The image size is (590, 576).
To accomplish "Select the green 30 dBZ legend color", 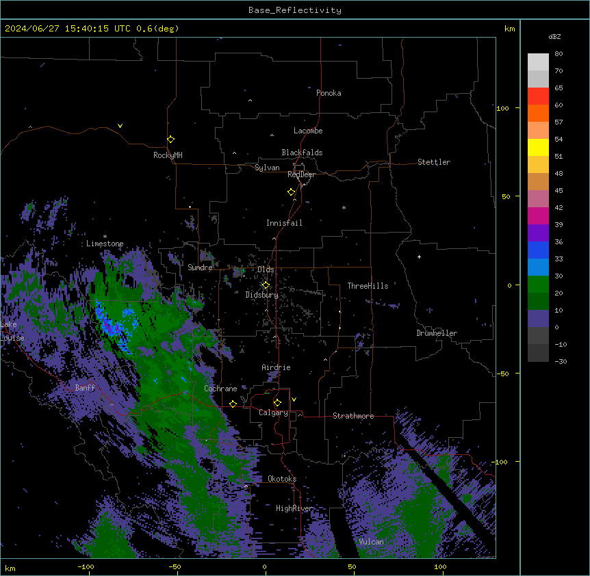I will click(538, 285).
